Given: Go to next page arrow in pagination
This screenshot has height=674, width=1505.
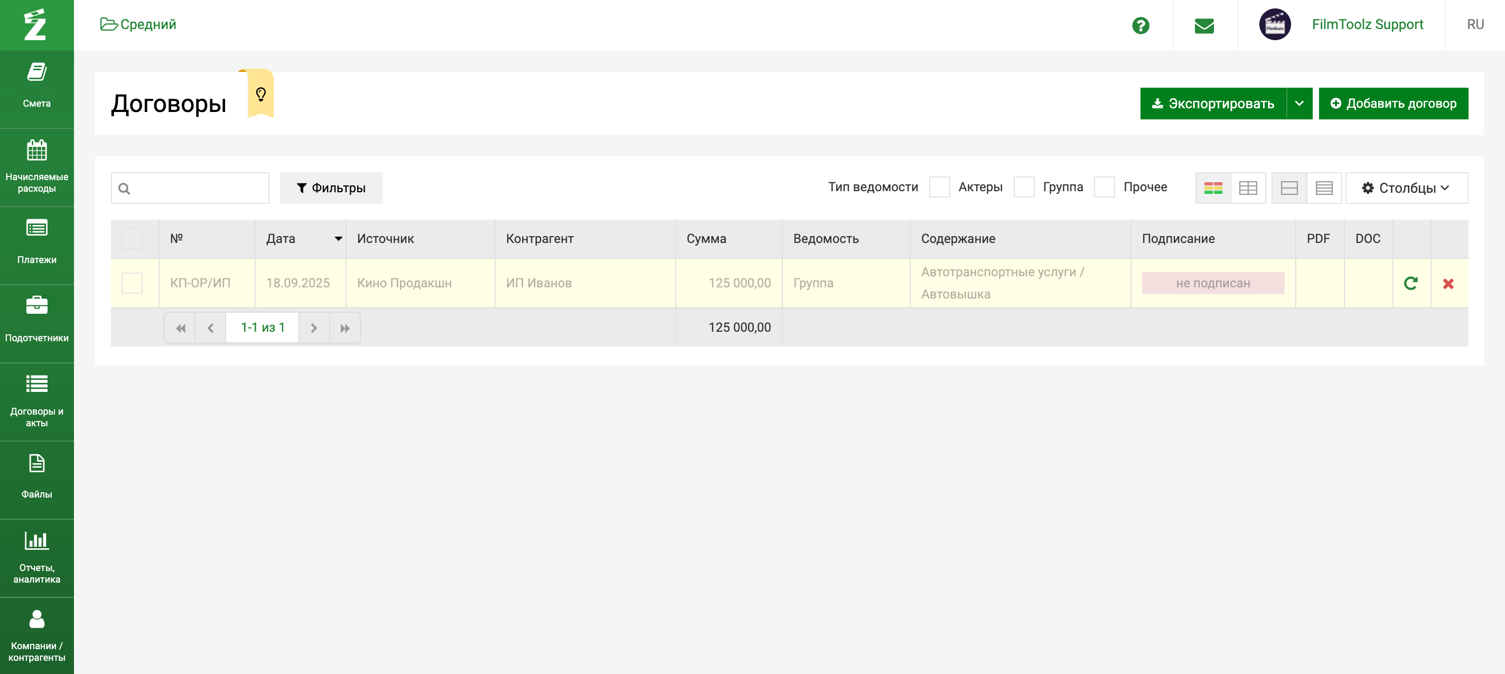Looking at the screenshot, I should 314,327.
